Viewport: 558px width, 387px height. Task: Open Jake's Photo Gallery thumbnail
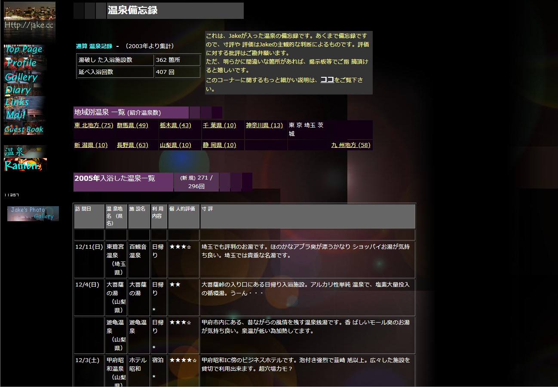coord(33,213)
